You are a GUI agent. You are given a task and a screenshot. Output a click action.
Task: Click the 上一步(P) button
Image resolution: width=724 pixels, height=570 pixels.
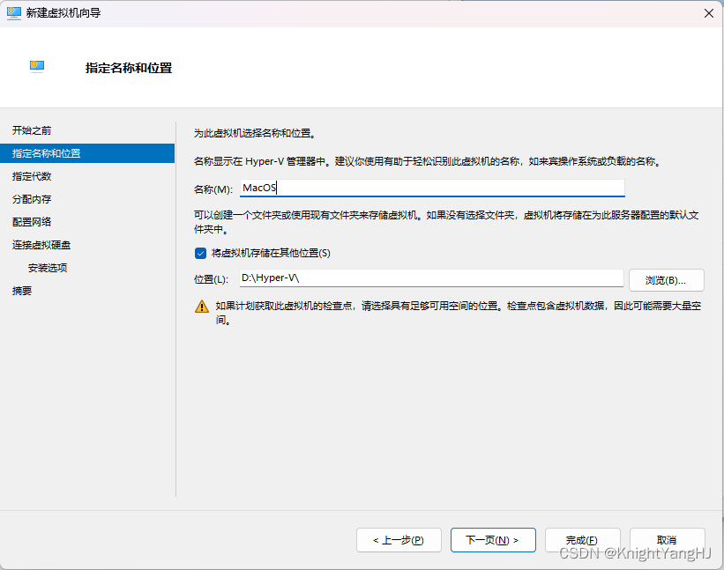pyautogui.click(x=399, y=540)
